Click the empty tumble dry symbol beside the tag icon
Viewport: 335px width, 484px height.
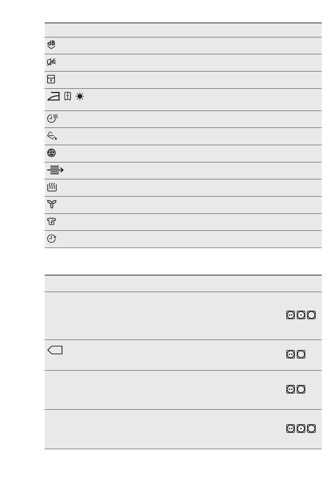point(301,355)
